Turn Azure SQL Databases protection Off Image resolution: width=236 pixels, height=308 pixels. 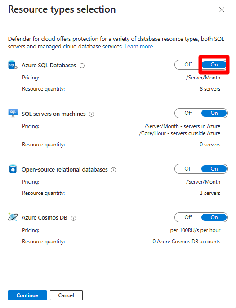[x=188, y=65]
